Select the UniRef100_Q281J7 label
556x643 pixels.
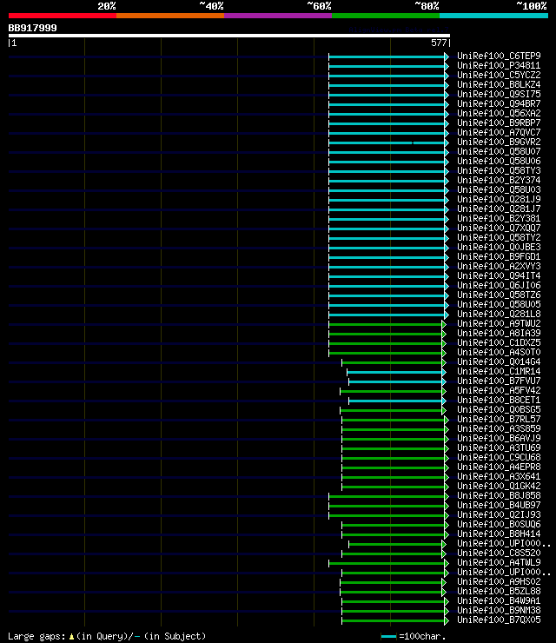499,209
